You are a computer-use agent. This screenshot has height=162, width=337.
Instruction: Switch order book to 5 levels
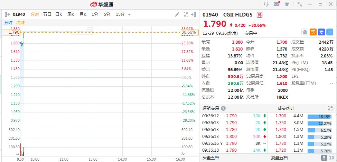pyautogui.click(x=324, y=158)
